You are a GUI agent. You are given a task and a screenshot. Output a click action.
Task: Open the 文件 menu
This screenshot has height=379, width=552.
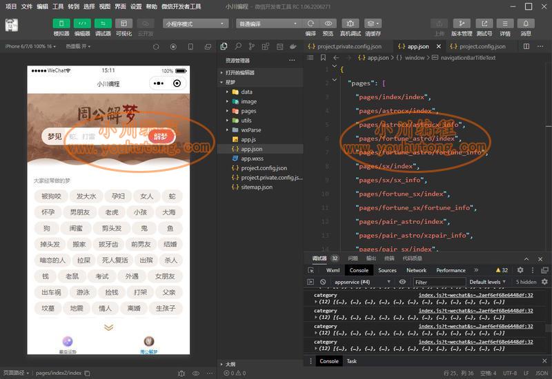(27, 6)
